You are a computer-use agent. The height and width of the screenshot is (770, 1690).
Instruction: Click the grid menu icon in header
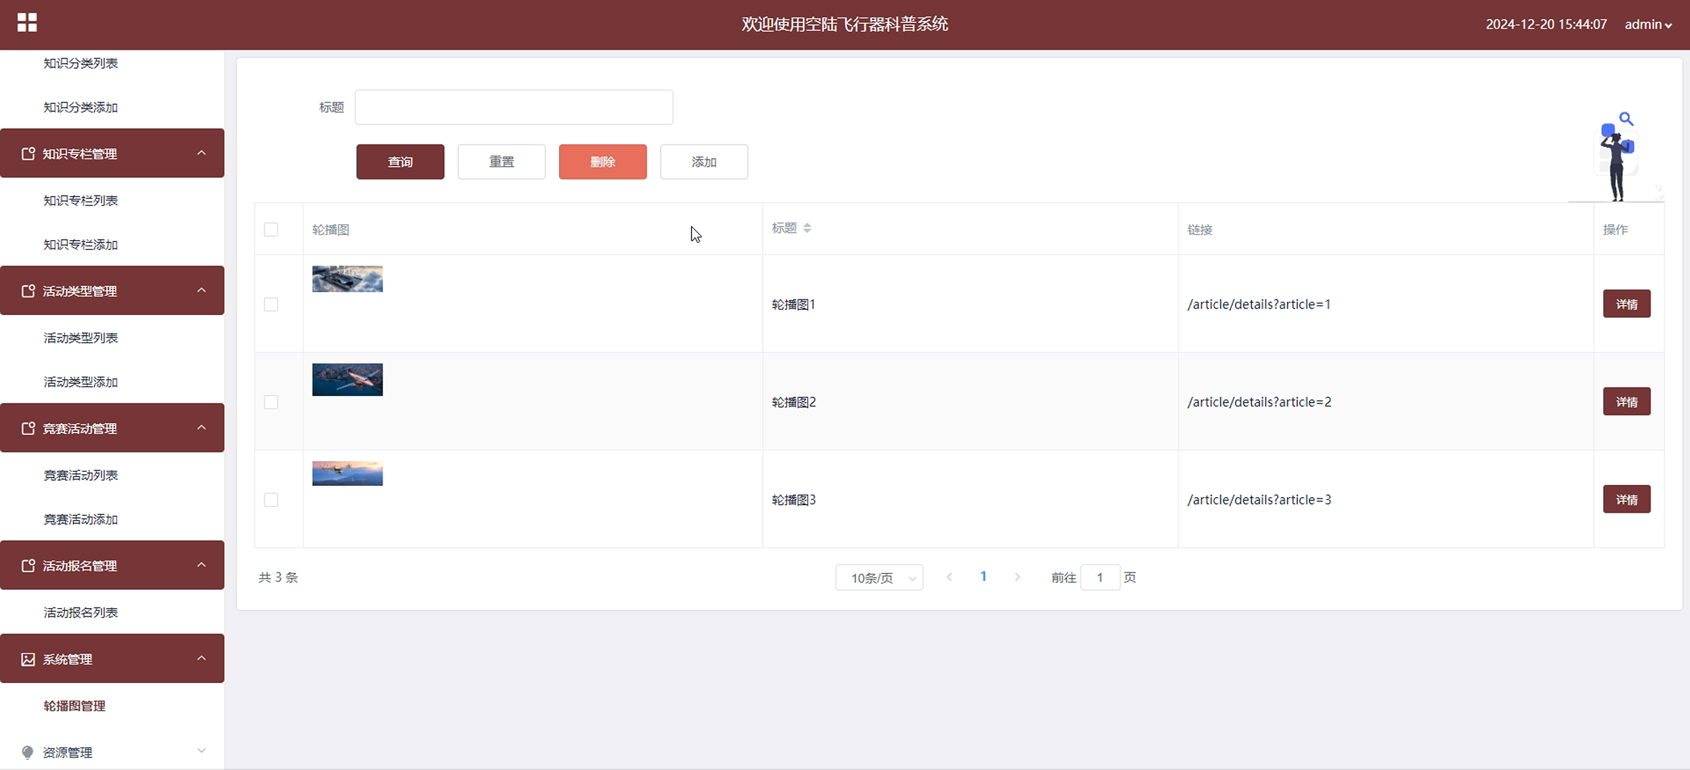click(27, 23)
